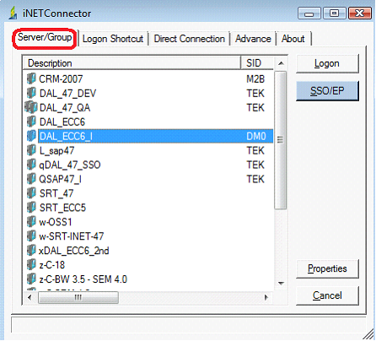376x341 pixels.
Task: Go to the Advance tab
Action: pos(253,39)
